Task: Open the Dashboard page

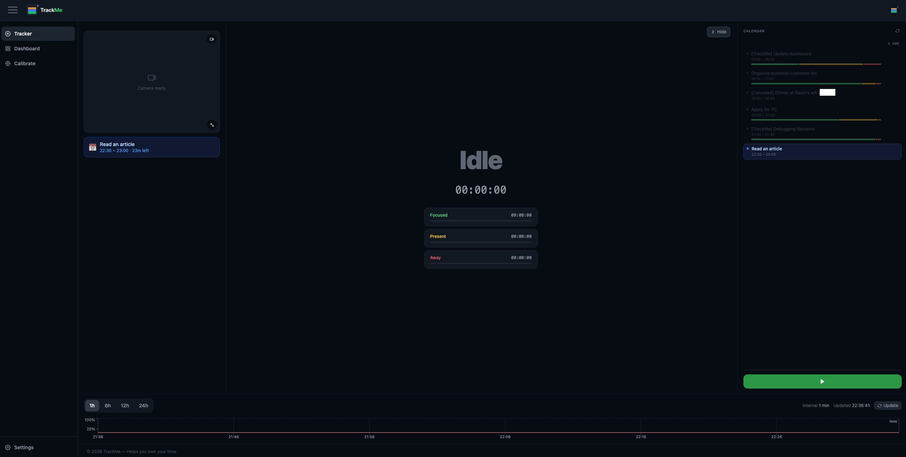Action: pyautogui.click(x=27, y=49)
